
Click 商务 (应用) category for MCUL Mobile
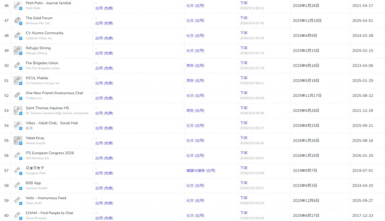[x=195, y=81]
